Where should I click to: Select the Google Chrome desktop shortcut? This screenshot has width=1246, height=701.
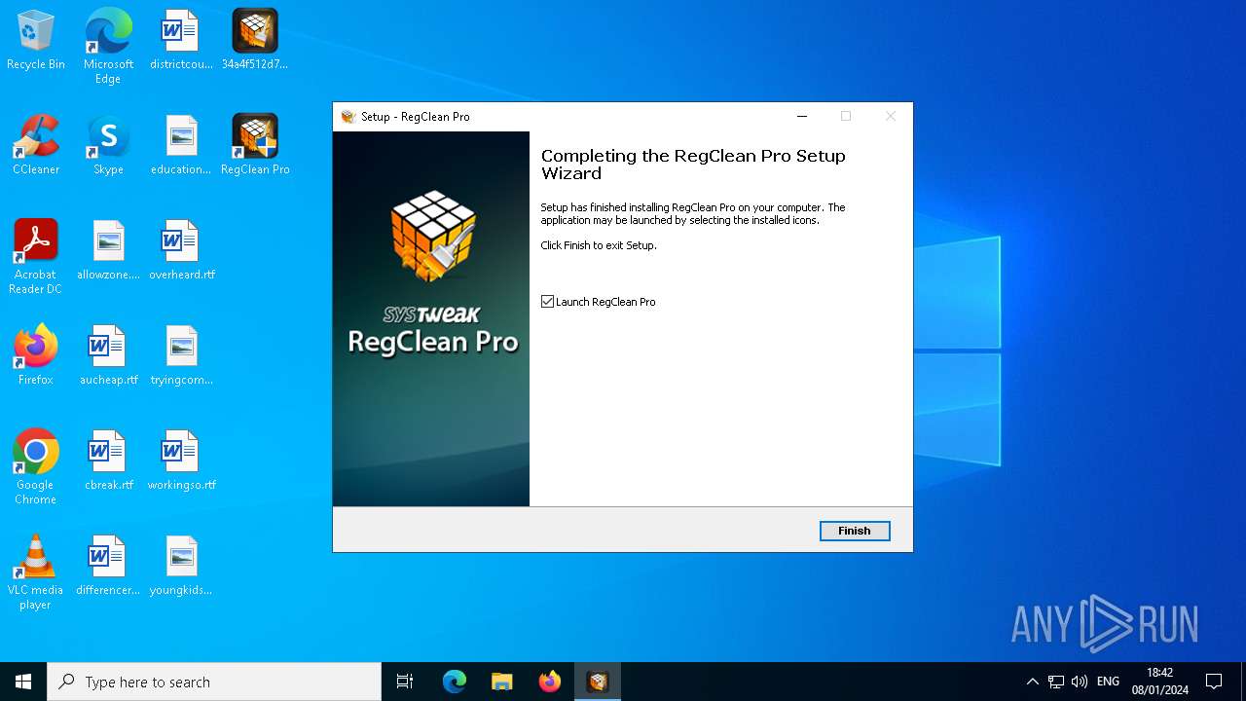point(36,467)
